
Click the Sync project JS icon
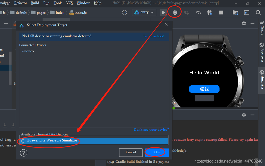pyautogui.click(x=124, y=13)
